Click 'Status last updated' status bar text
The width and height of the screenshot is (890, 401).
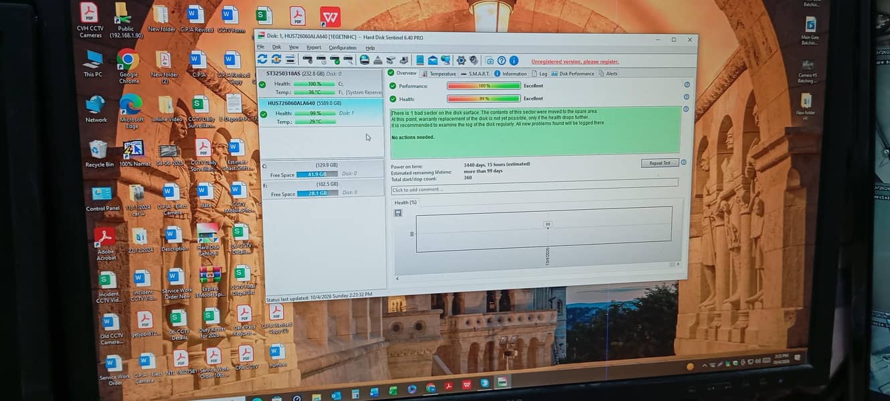coord(319,296)
